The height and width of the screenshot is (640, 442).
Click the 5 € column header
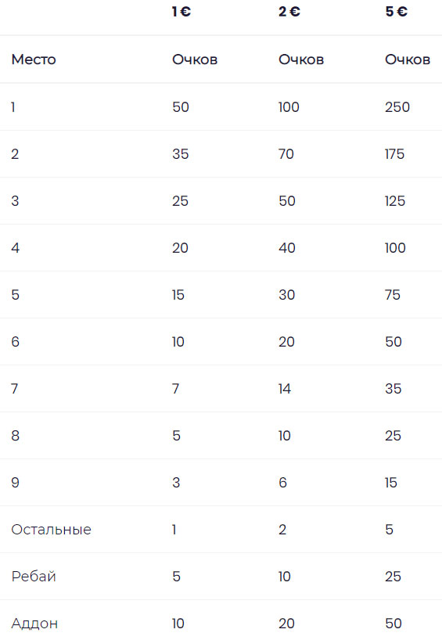[397, 12]
